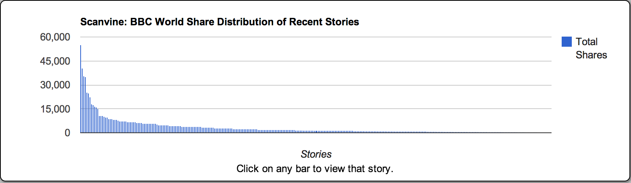Click the word Scanvine in the title
The width and height of the screenshot is (631, 183).
102,22
